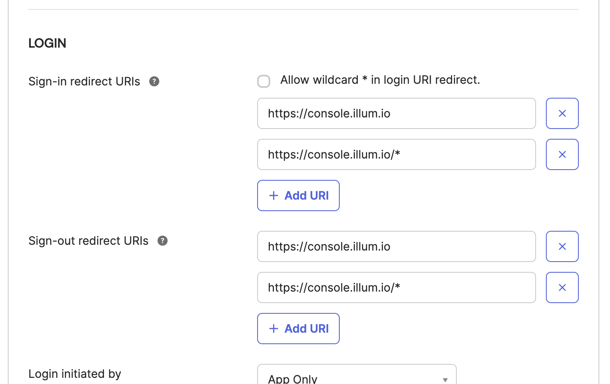Remove first sign-out URI https://console.illum.io
Screen dimensions: 610x384
562,246
